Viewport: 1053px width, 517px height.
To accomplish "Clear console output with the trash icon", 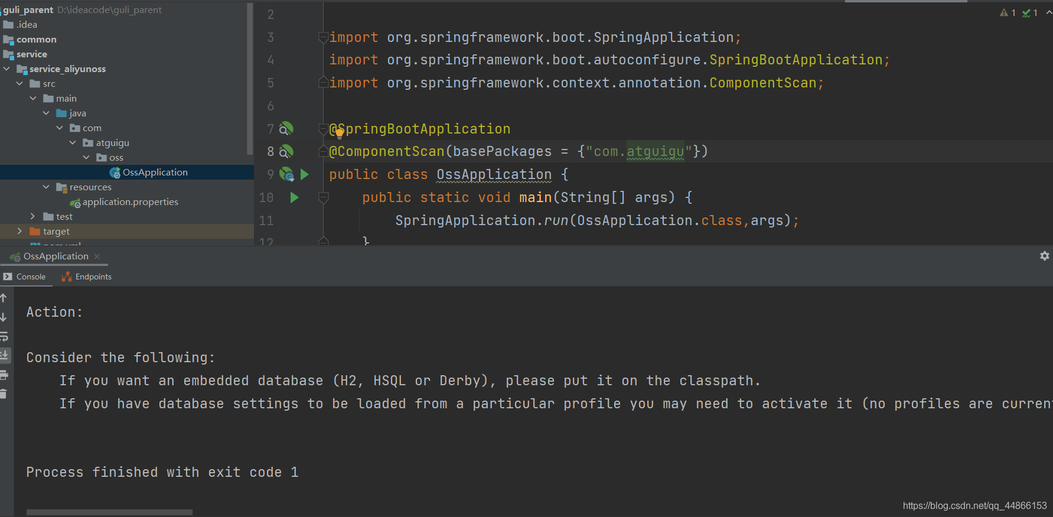I will point(4,394).
